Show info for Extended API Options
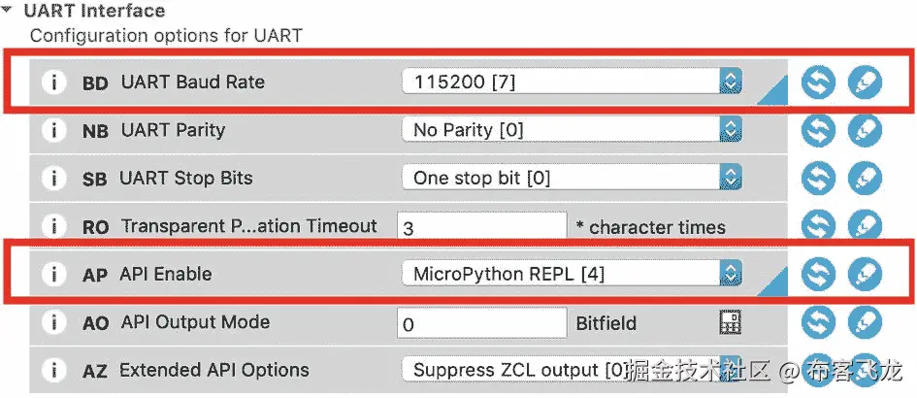917x398 pixels. (55, 370)
